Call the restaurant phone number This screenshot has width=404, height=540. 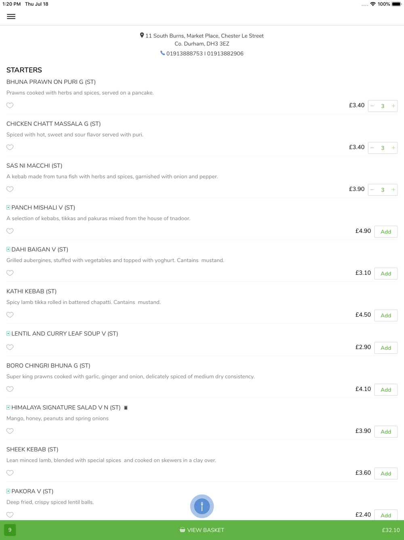tap(205, 53)
